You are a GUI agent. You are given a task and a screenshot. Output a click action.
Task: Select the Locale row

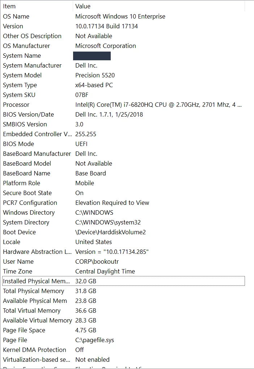click(124, 242)
